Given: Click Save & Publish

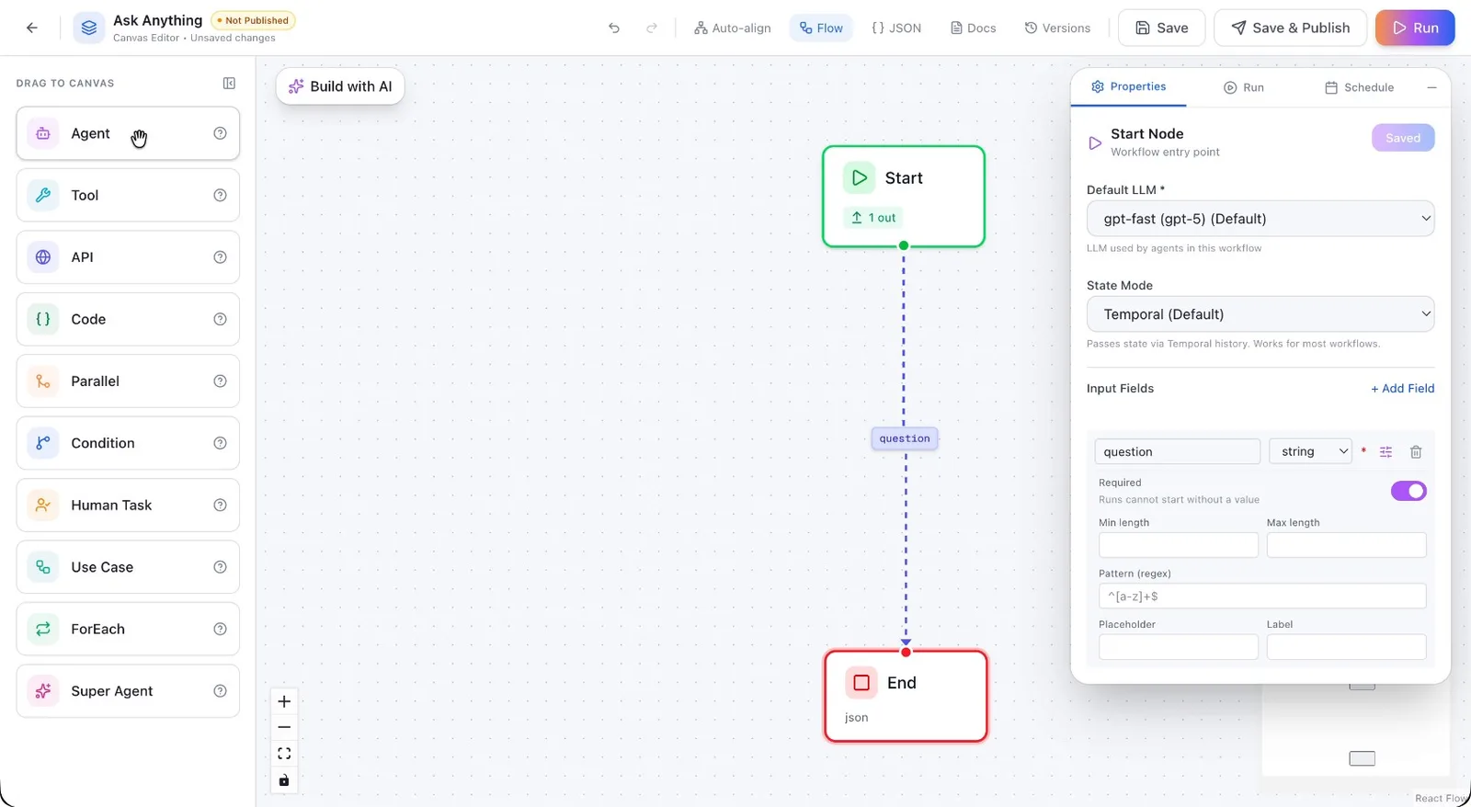Looking at the screenshot, I should [x=1291, y=28].
